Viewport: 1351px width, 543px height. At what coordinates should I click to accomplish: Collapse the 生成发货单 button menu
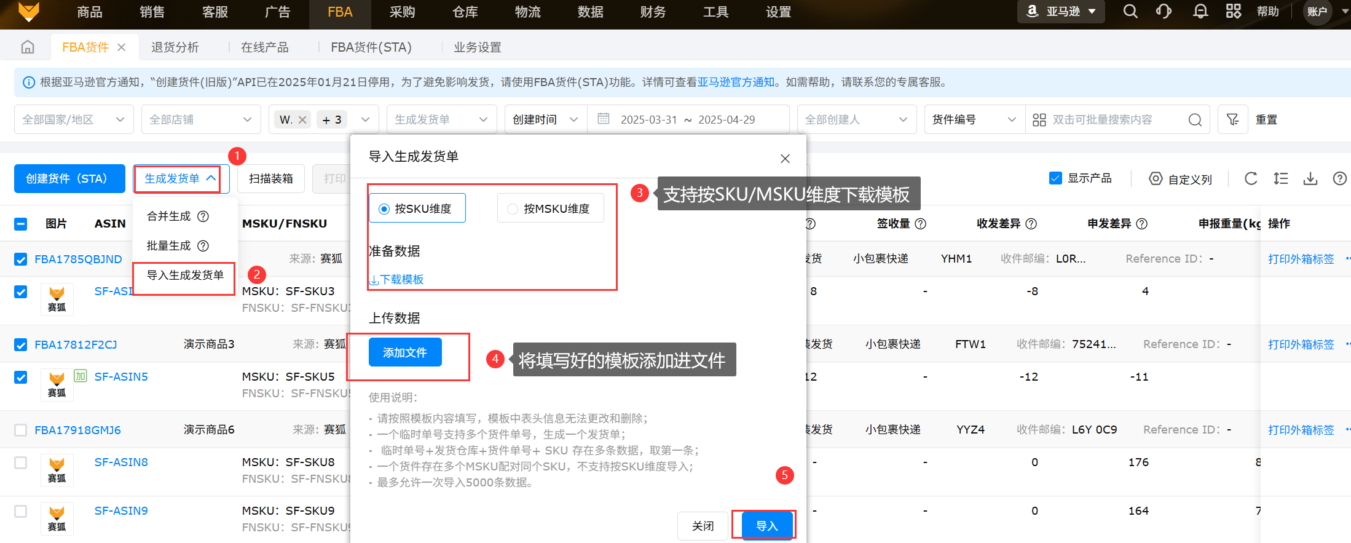181,179
